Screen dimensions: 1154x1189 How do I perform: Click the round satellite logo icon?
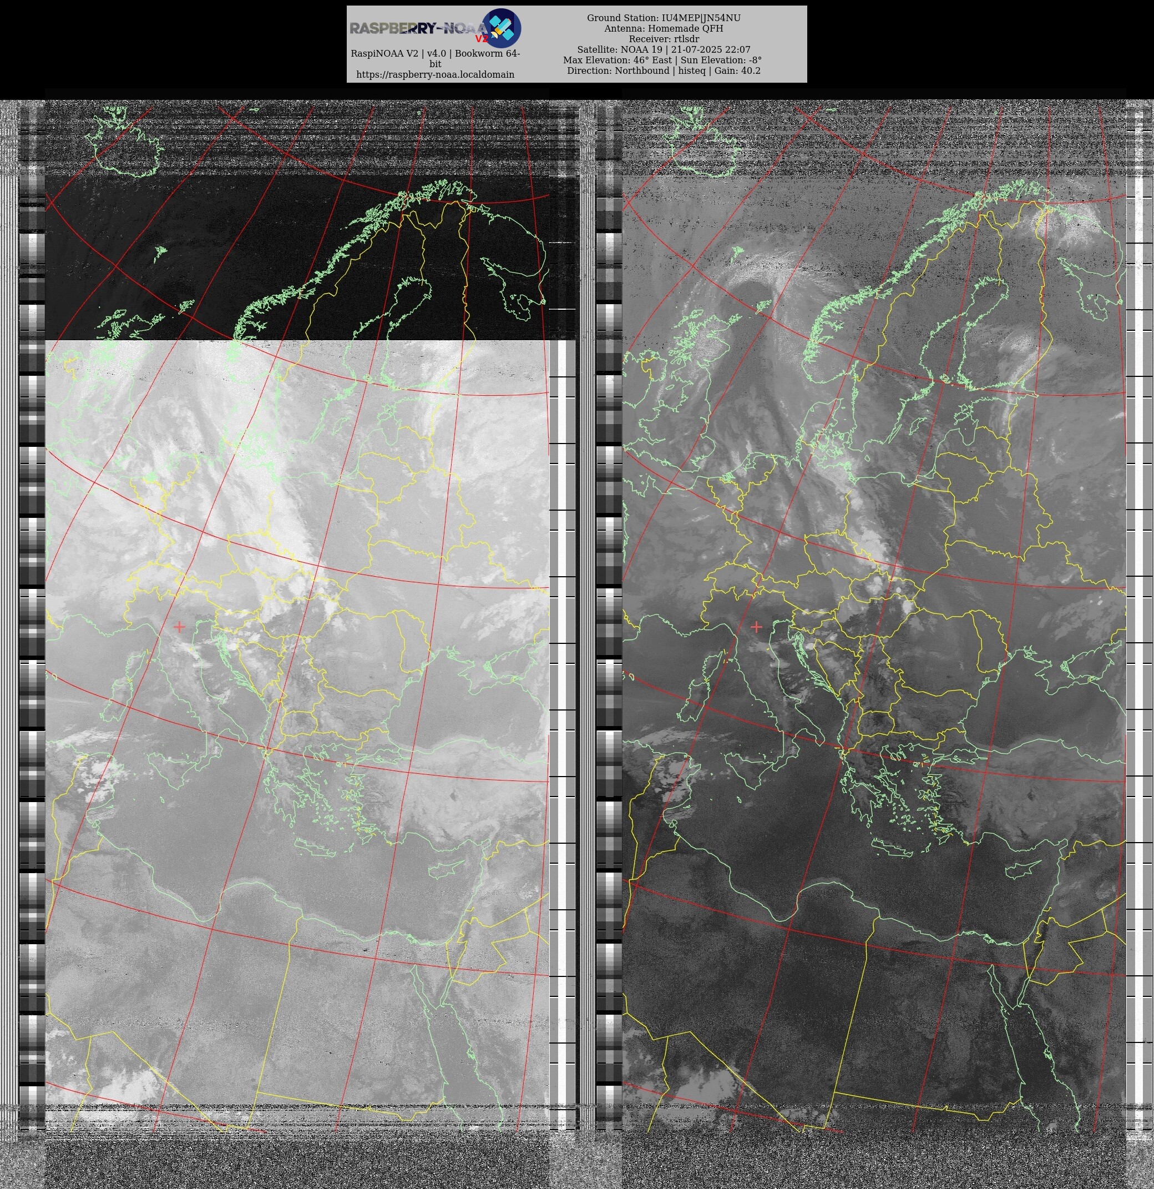pos(502,28)
